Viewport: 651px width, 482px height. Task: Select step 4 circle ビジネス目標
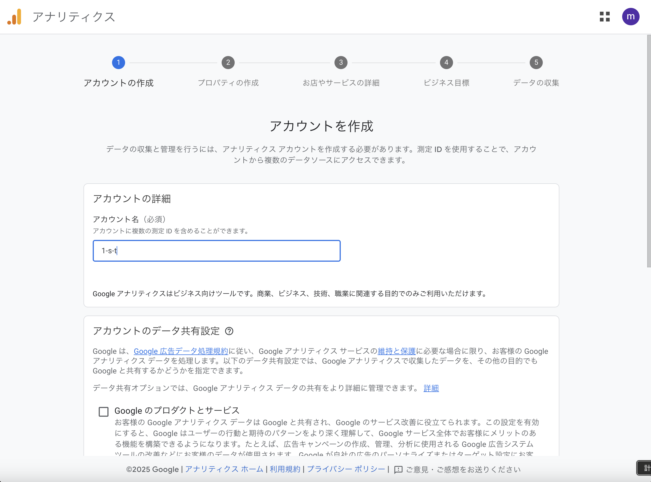446,63
